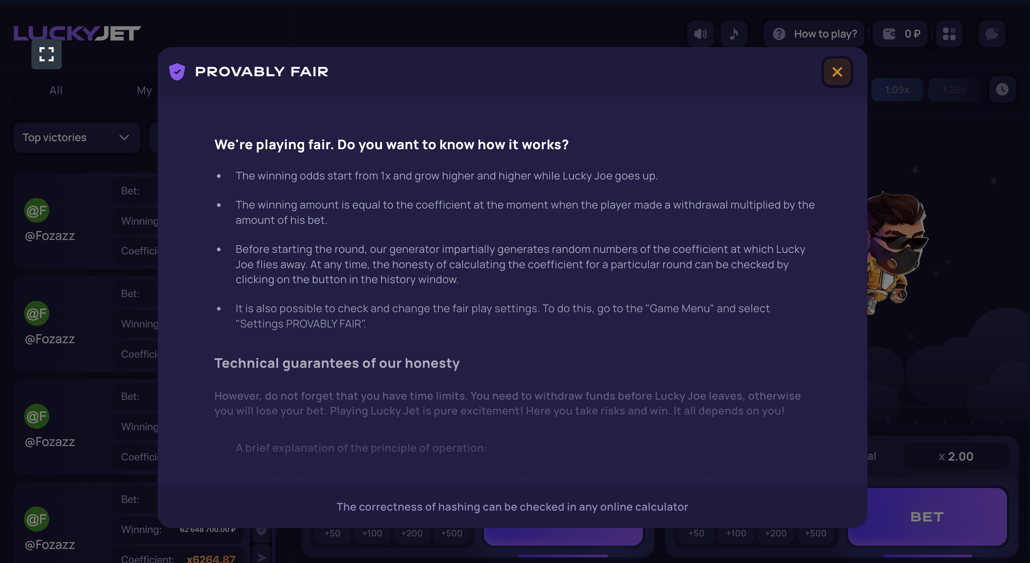Click the 1.25x history coefficient
This screenshot has width=1030, height=563.
coord(954,90)
